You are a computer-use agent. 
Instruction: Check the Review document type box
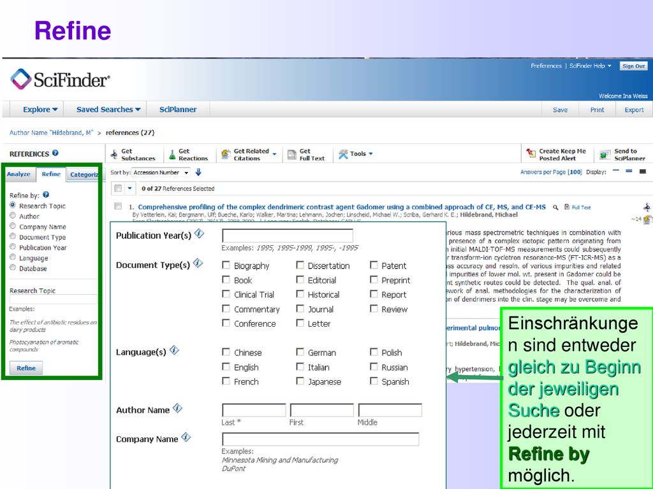pyautogui.click(x=374, y=309)
